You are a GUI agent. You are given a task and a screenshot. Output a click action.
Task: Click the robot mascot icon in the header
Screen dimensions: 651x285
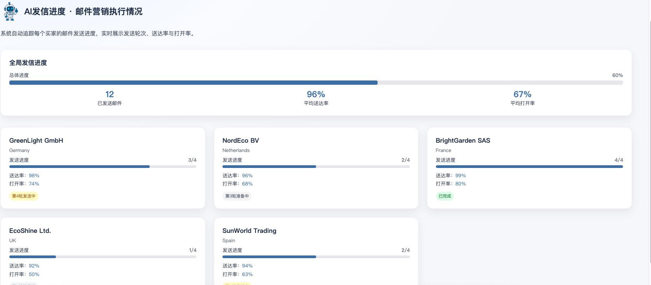point(10,11)
